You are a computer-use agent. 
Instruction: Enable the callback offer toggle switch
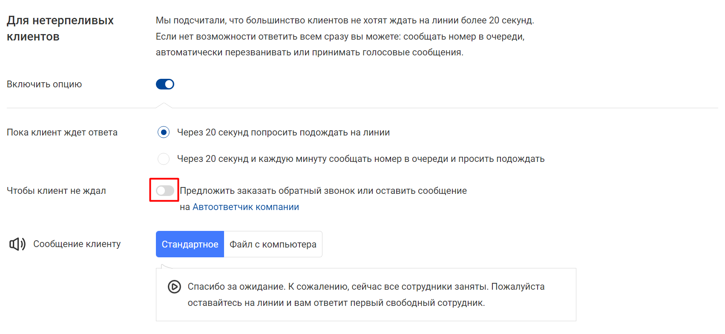coord(165,191)
